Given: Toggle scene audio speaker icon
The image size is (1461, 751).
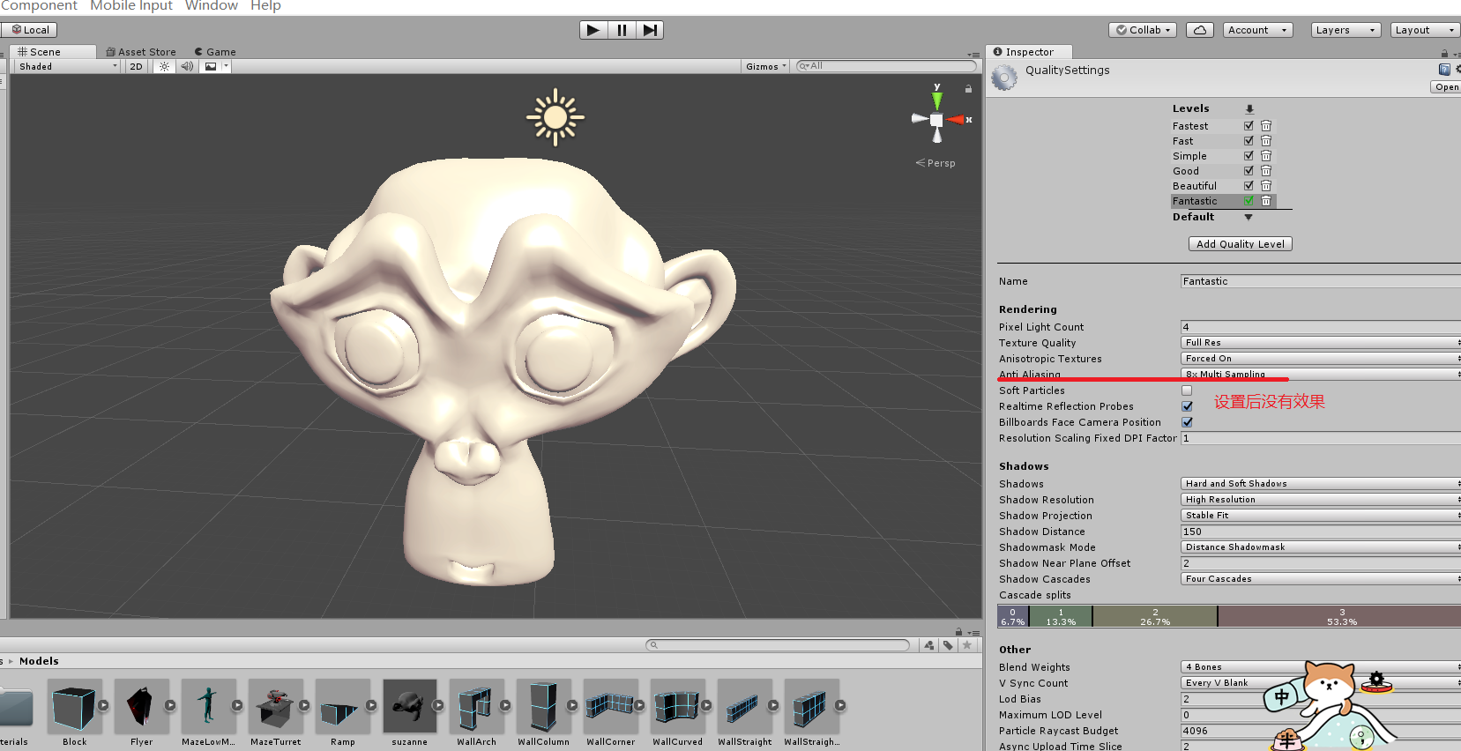Looking at the screenshot, I should pyautogui.click(x=187, y=66).
